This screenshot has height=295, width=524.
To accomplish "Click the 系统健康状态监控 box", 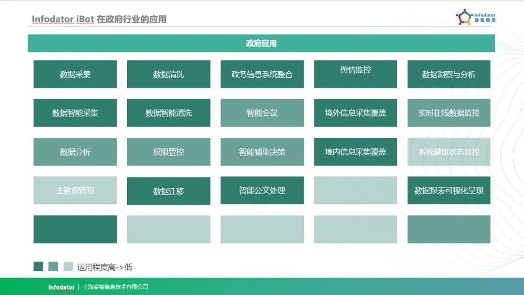I will click(x=449, y=152).
